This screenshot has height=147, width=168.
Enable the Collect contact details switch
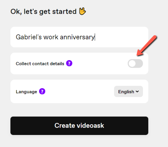pyautogui.click(x=135, y=63)
